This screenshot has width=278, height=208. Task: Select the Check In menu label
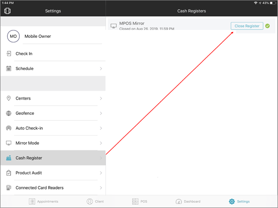pos(24,53)
